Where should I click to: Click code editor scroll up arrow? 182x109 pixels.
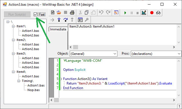point(179,61)
